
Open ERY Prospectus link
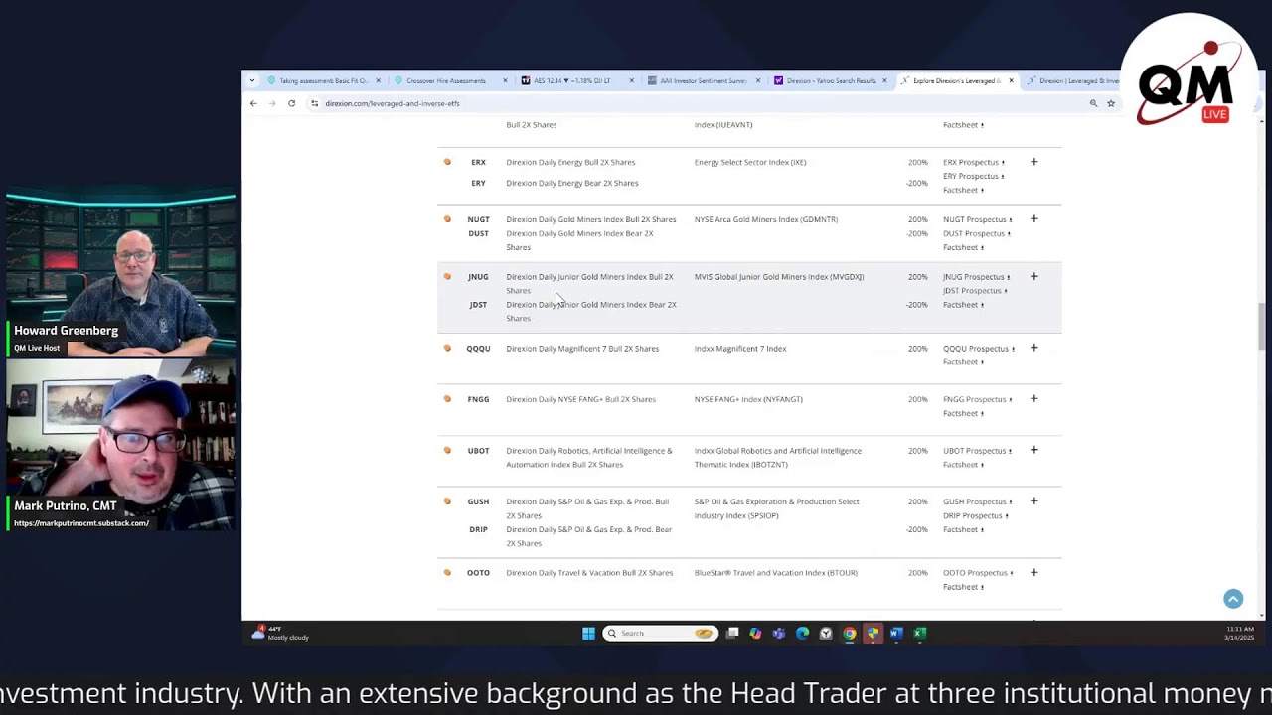point(973,176)
